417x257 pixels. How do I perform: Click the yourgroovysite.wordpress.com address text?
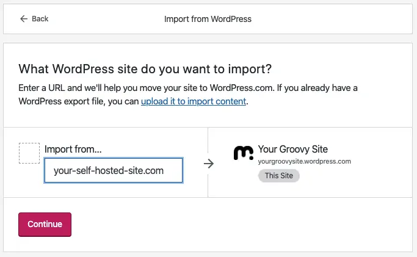tap(304, 162)
